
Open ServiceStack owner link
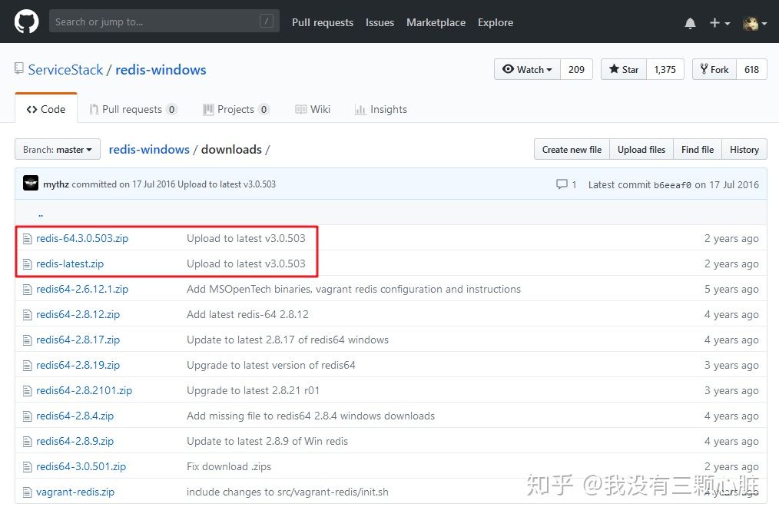tap(65, 70)
